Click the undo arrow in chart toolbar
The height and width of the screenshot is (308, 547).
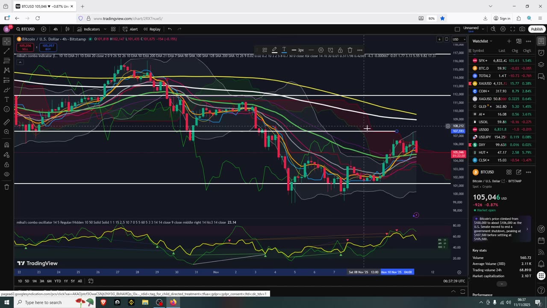170,29
